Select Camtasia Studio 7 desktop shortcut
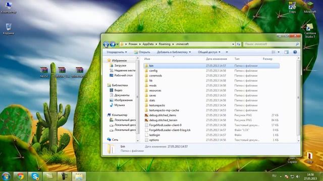Viewport: 323px width, 181px height. (x=310, y=31)
